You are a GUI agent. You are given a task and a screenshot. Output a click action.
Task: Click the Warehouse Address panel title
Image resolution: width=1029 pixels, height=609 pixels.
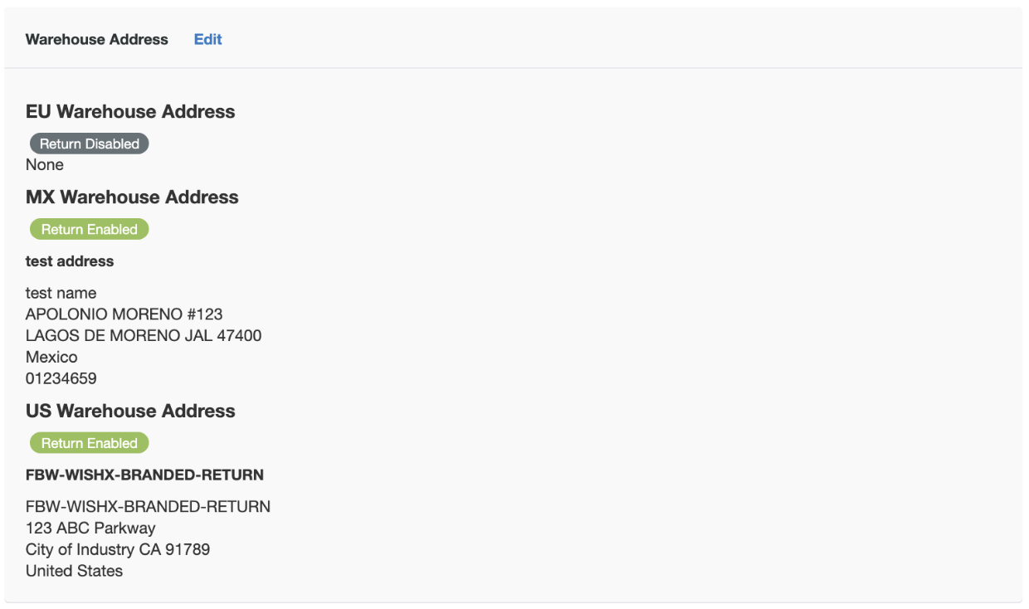tap(96, 40)
